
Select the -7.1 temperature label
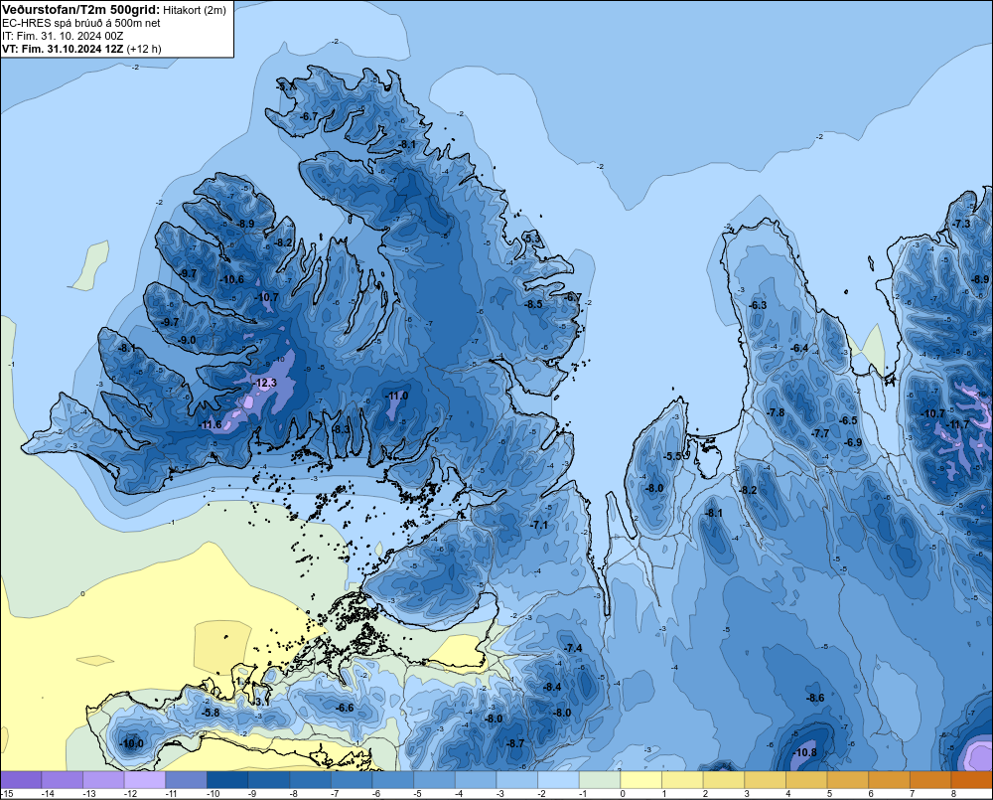coord(539,525)
